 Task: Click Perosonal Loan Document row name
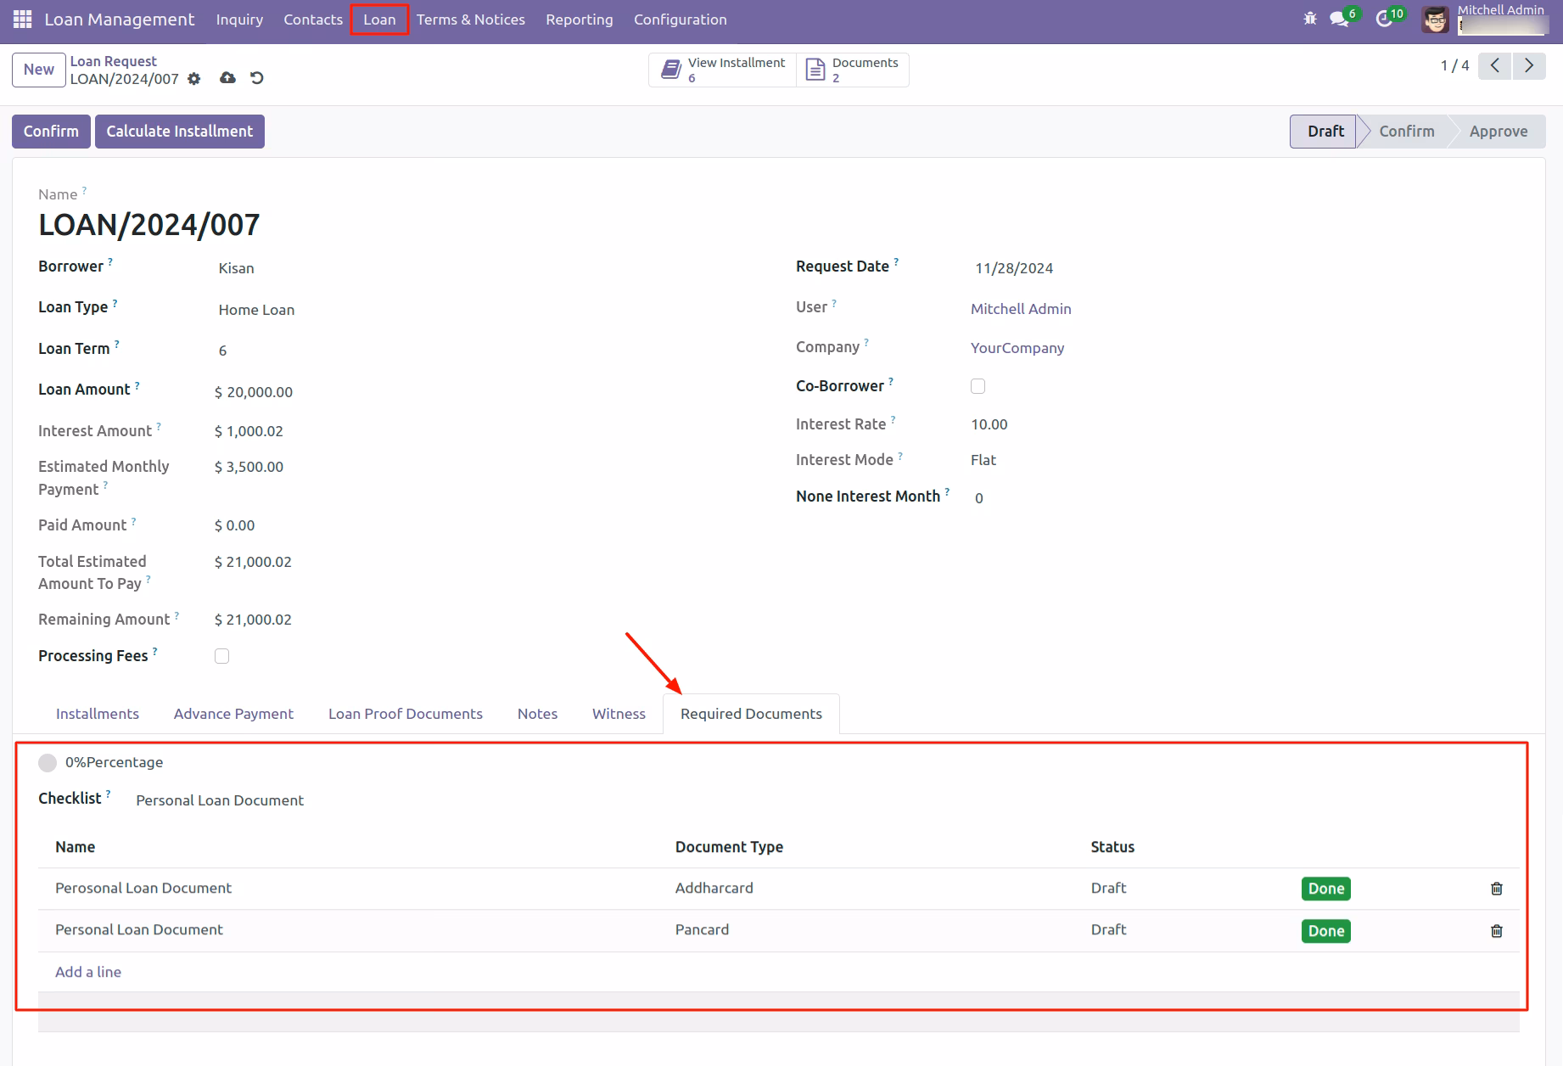pyautogui.click(x=143, y=888)
